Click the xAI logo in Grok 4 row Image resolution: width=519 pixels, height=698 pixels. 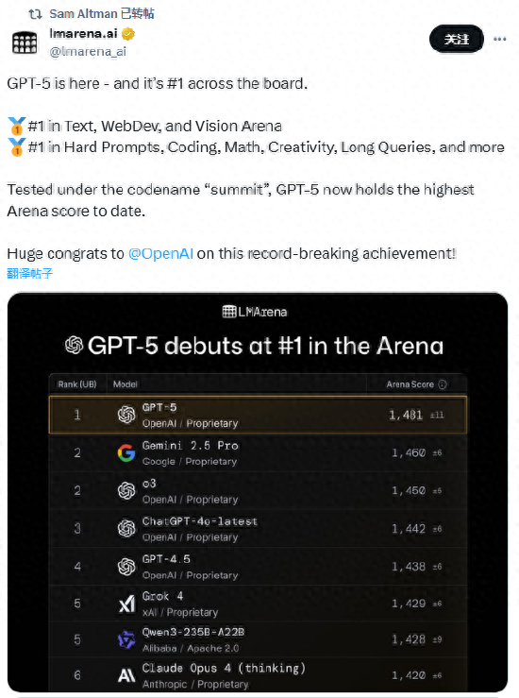(126, 604)
